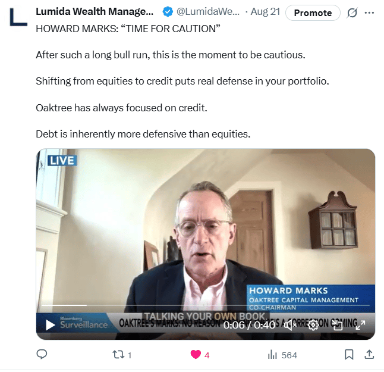The image size is (384, 372).
Task: Click the Lumida L profile avatar
Action: [18, 17]
